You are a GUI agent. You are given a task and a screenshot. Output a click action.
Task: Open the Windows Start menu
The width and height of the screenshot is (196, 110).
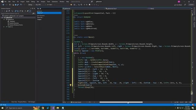(x=2, y=108)
